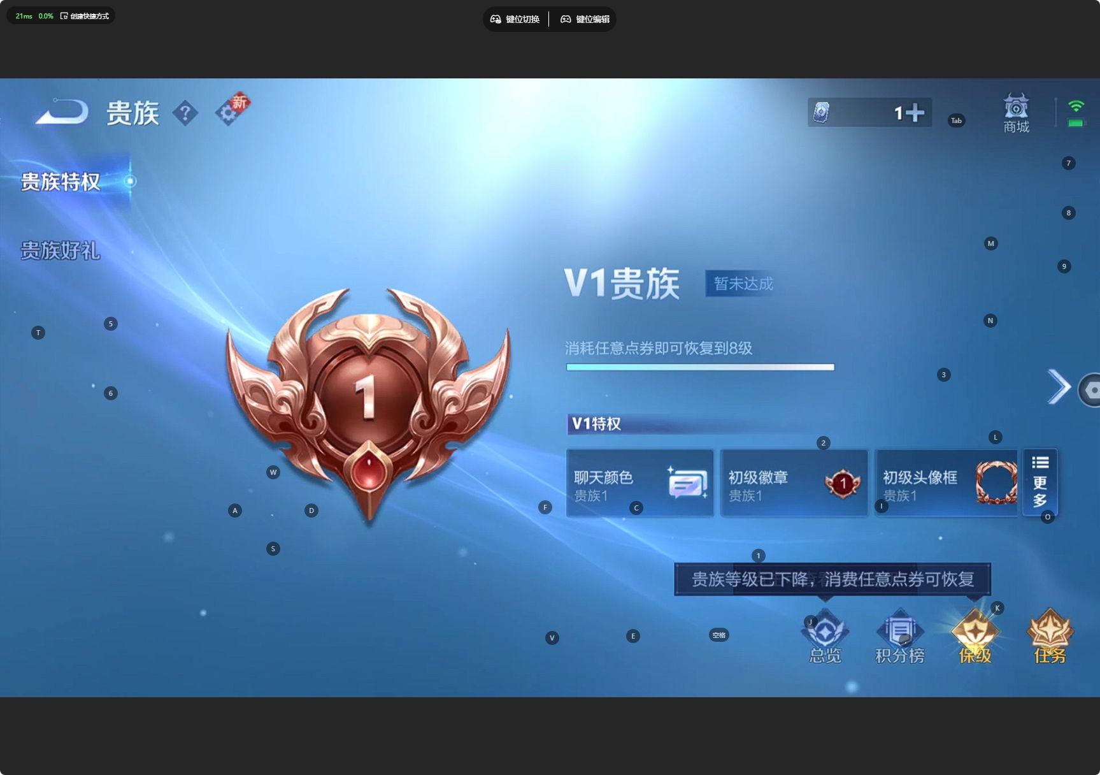Expand the right arrow chevron
Screen dimensions: 1100x775
tap(1059, 386)
